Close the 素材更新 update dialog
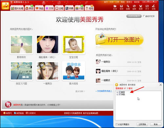Viewport: 164px width, 128px height. tap(160, 85)
